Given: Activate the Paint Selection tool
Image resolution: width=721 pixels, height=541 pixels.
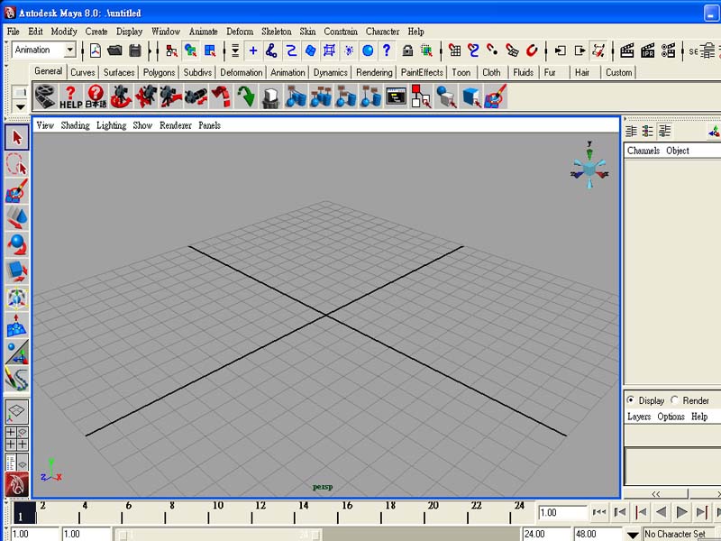Looking at the screenshot, I should point(17,191).
